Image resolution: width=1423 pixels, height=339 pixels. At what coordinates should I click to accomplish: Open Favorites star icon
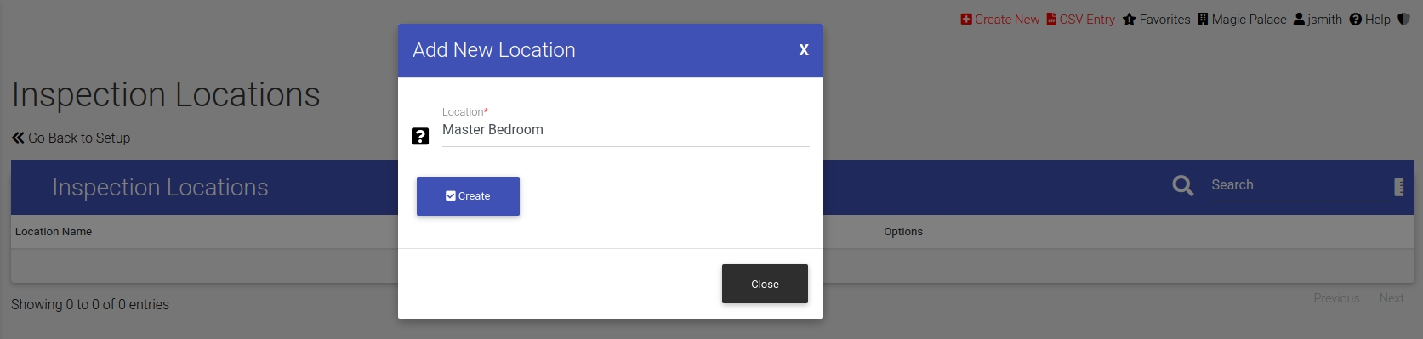coord(1130,20)
